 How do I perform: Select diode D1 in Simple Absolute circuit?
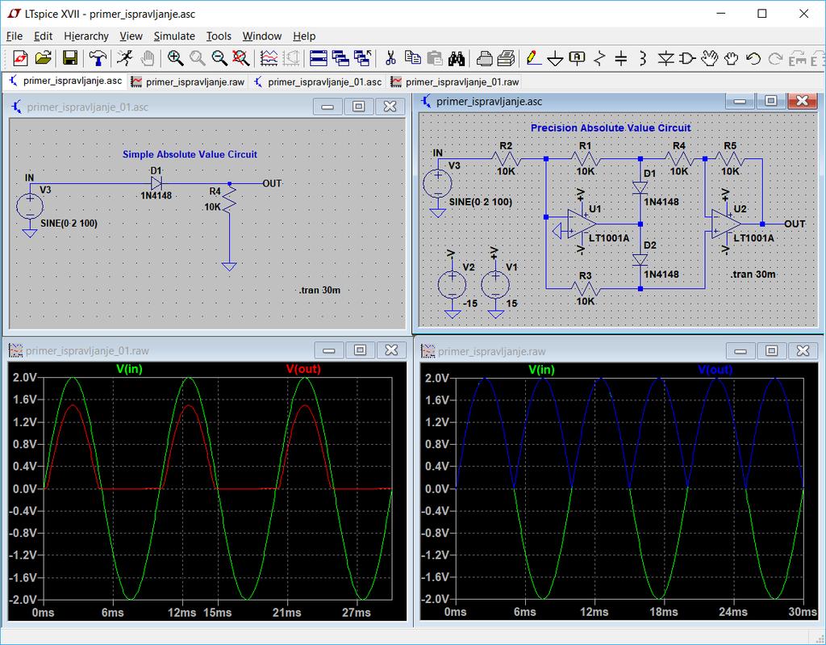coord(156,183)
